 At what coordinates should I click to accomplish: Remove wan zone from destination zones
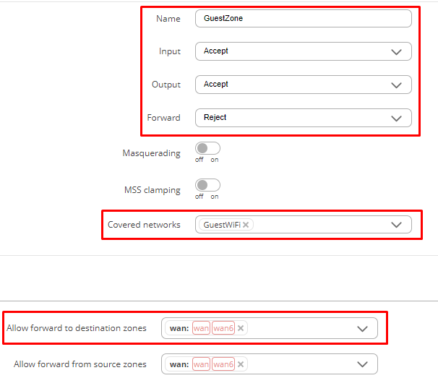tap(241, 328)
